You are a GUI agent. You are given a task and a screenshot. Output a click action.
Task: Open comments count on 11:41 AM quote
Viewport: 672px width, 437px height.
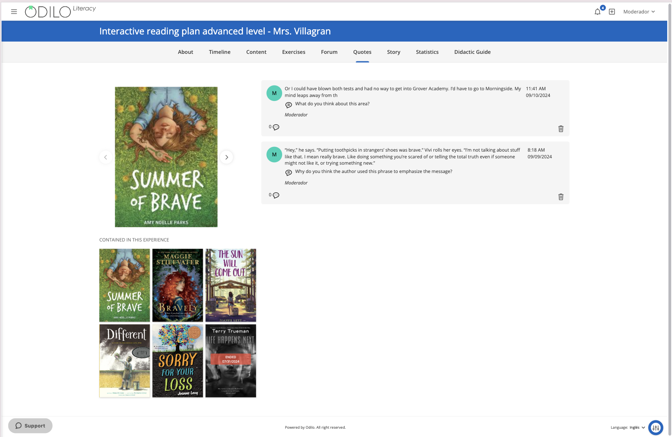274,127
